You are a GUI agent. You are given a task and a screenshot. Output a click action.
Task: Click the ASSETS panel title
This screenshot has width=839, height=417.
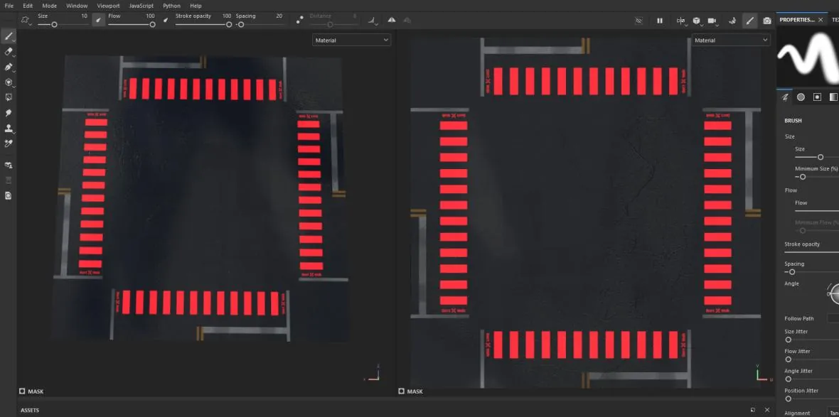click(30, 410)
